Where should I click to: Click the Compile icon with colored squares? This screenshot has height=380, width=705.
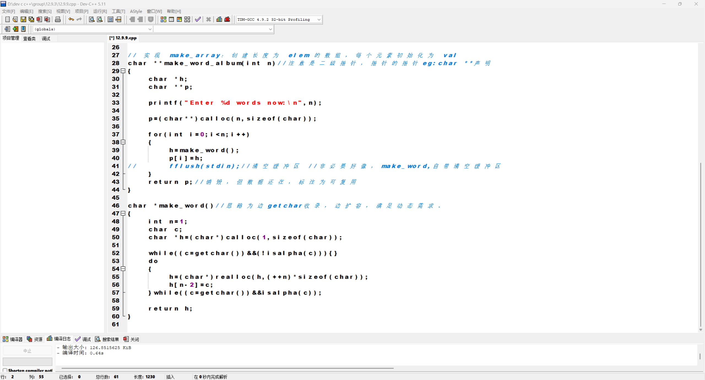(x=163, y=19)
